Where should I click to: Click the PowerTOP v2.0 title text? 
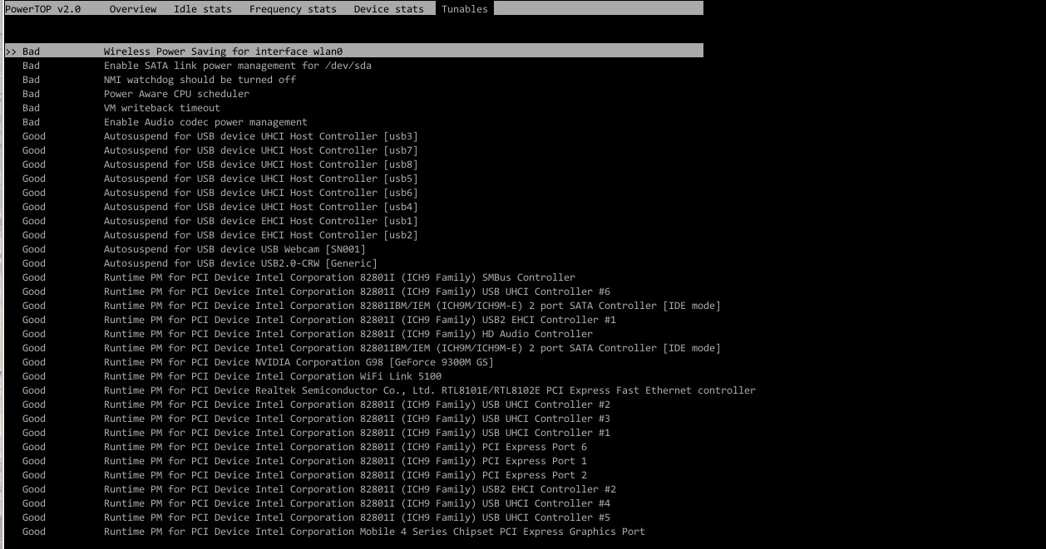coord(42,9)
